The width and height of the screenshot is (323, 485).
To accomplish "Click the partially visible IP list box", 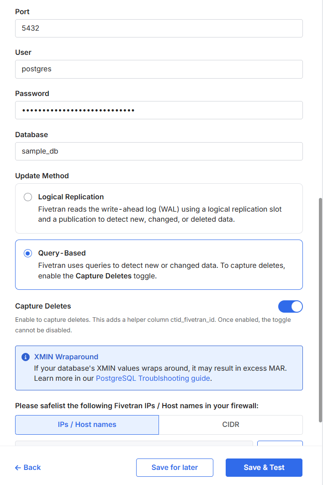I will [x=133, y=443].
